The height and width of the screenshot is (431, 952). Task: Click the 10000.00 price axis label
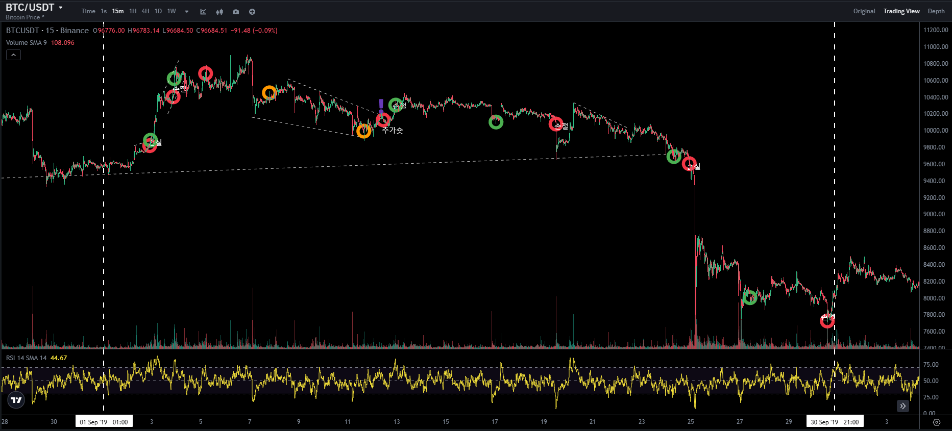(x=936, y=131)
